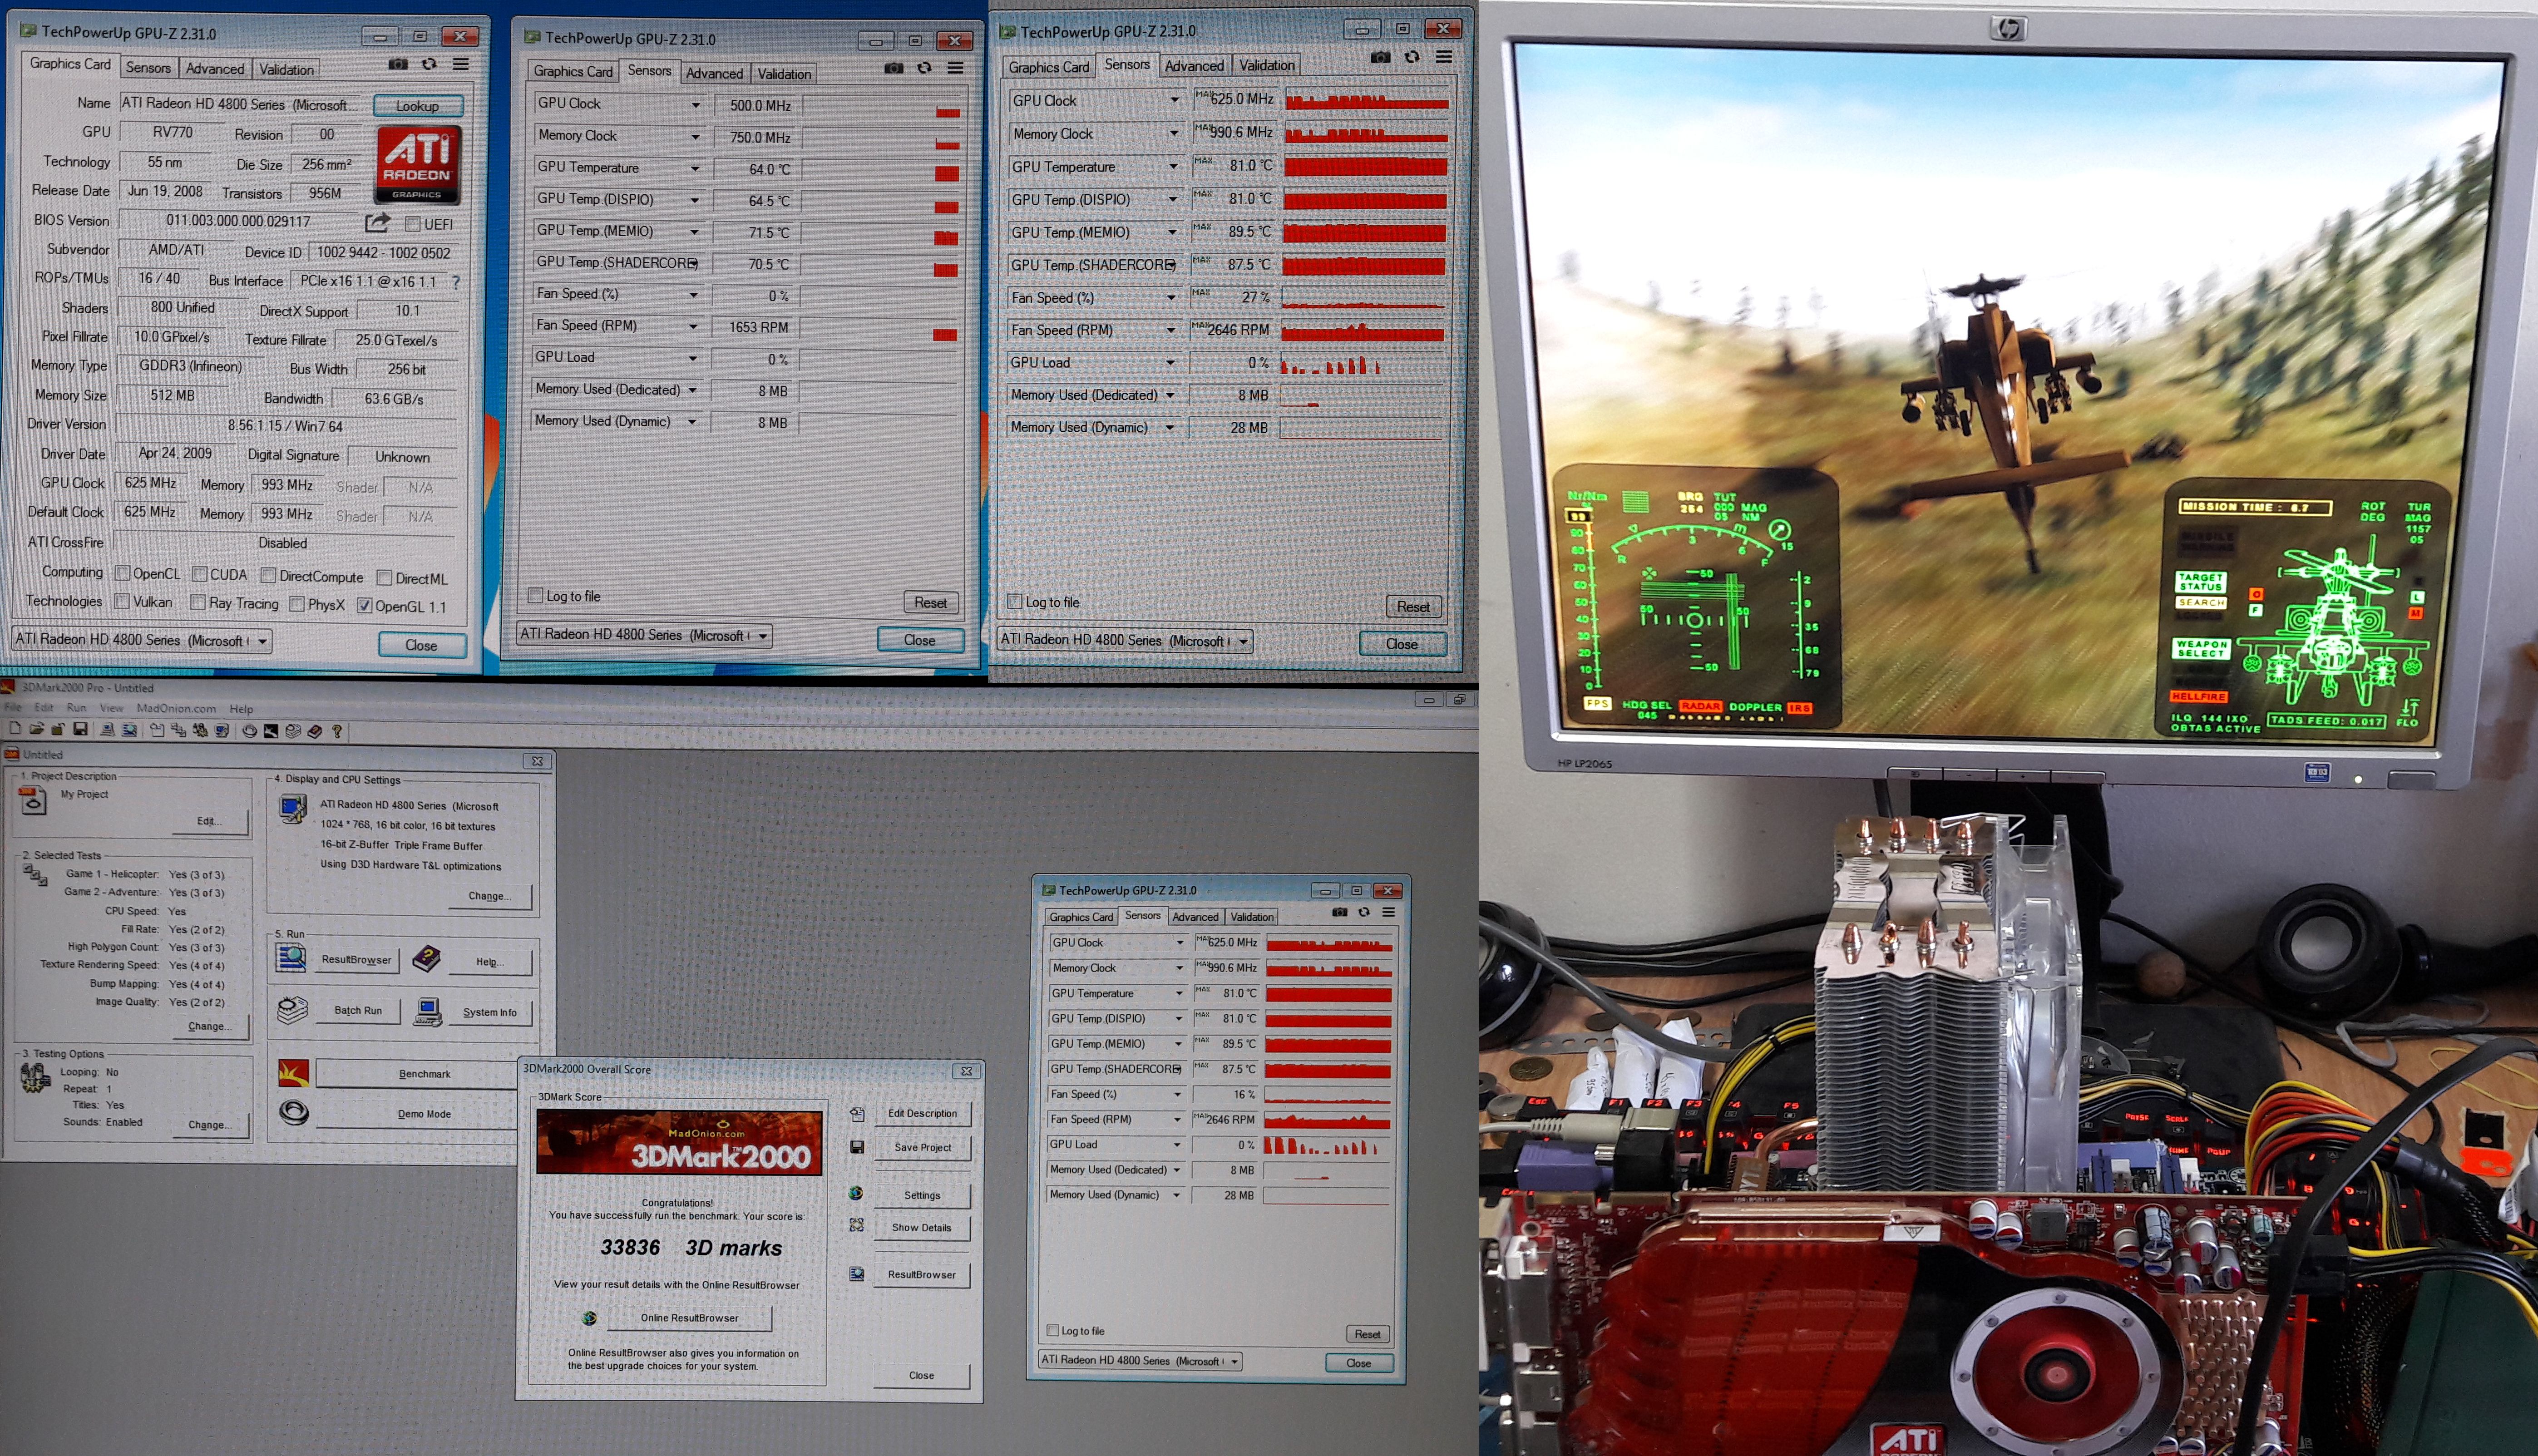Click the batch run stack icon in 3DMark2000 toolbar
The height and width of the screenshot is (1456, 2538).
coord(293,731)
